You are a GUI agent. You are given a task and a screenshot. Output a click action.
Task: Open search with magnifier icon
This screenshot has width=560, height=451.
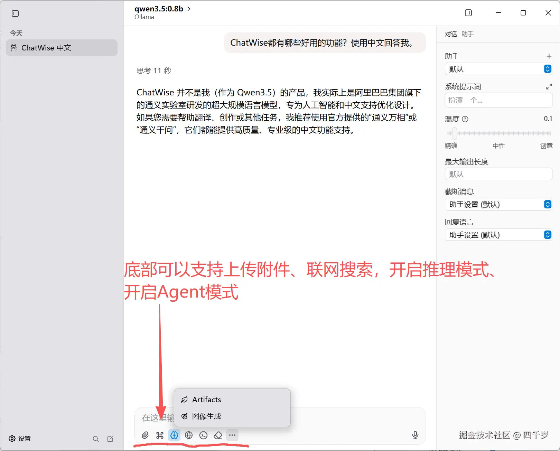96,439
